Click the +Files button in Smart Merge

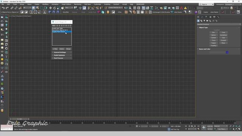(x=55, y=49)
